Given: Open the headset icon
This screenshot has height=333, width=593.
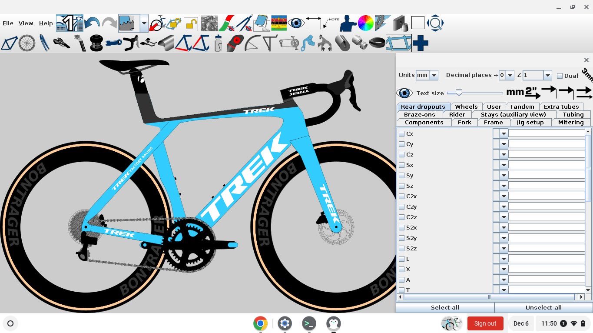Looking at the screenshot, I should [96, 43].
